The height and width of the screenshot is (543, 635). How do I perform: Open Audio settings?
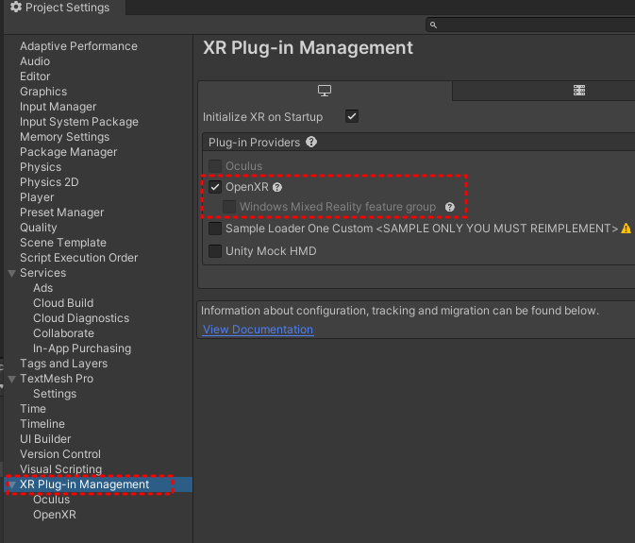pos(35,61)
